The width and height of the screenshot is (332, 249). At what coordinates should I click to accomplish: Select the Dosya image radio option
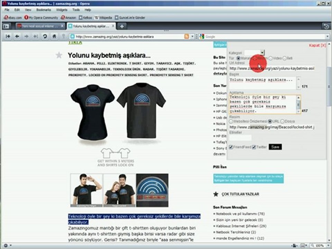point(282,121)
